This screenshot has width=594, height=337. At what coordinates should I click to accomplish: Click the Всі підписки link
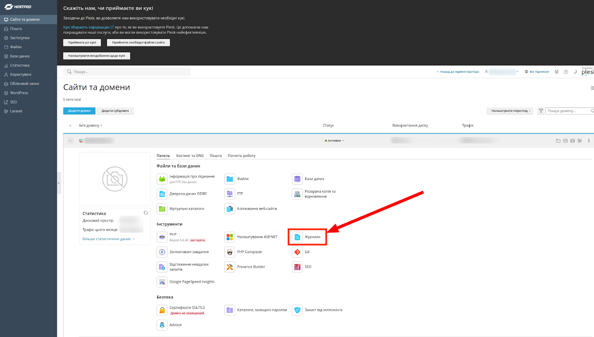coord(537,72)
